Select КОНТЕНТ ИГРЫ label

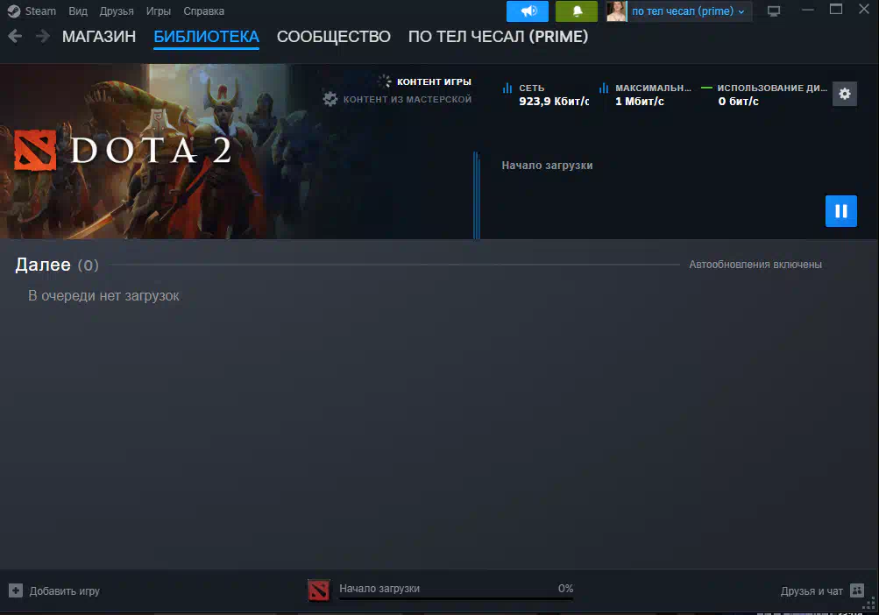point(434,81)
